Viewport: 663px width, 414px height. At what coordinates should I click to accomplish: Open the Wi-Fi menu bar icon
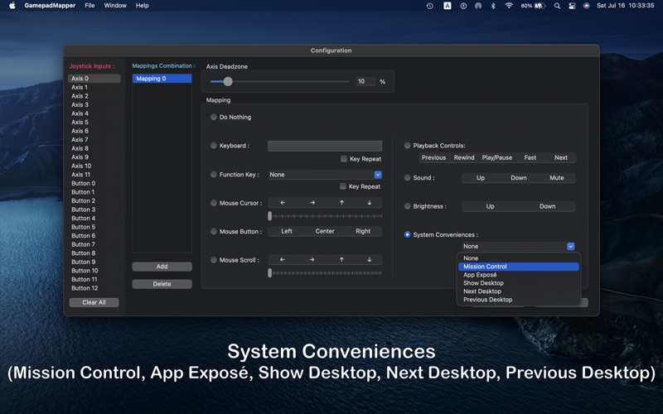click(x=509, y=6)
